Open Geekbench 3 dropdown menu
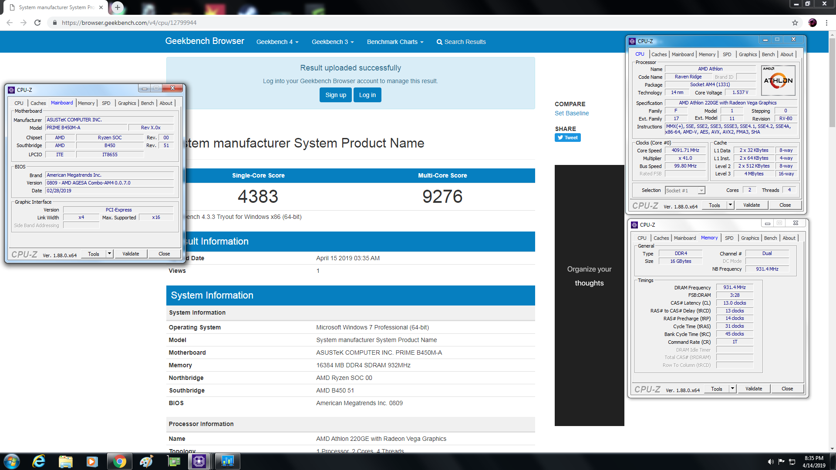Image resolution: width=836 pixels, height=470 pixels. pyautogui.click(x=333, y=42)
